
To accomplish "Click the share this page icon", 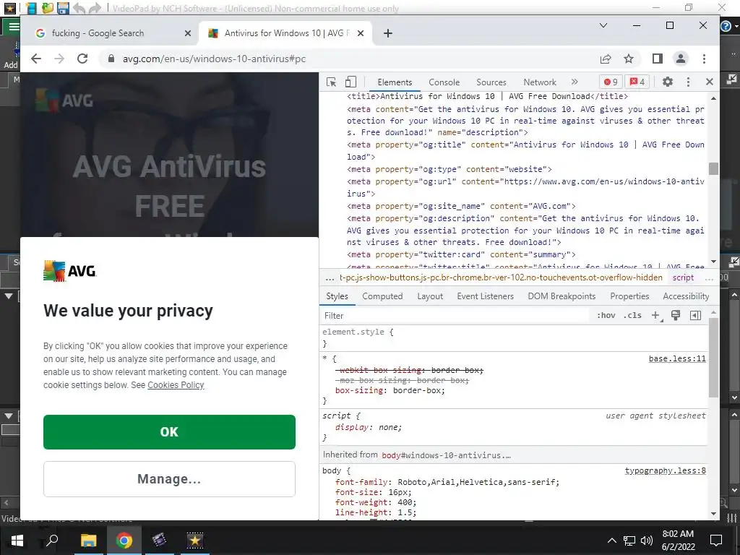I will tap(606, 59).
